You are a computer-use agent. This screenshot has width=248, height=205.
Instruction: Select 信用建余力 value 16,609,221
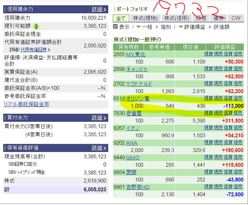94,18
